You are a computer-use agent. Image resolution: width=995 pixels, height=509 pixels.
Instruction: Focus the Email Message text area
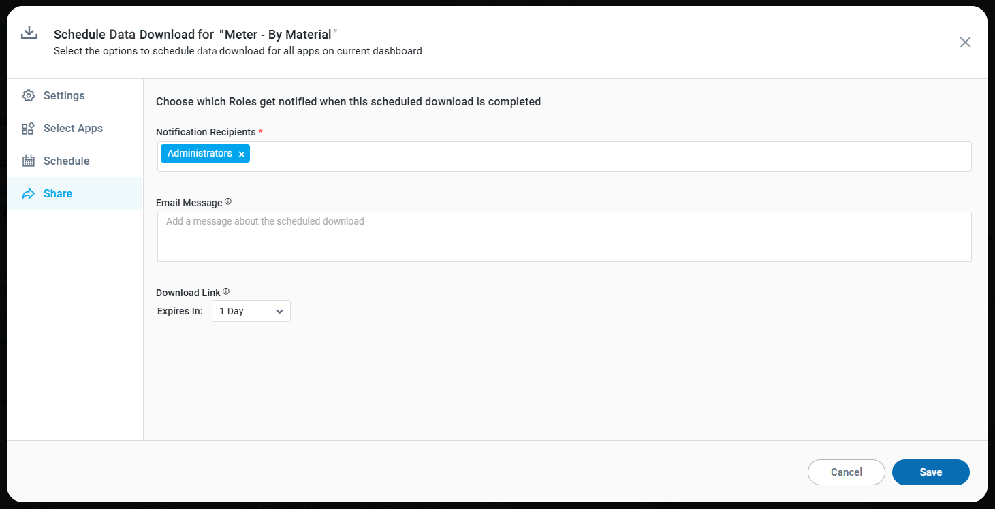[564, 237]
